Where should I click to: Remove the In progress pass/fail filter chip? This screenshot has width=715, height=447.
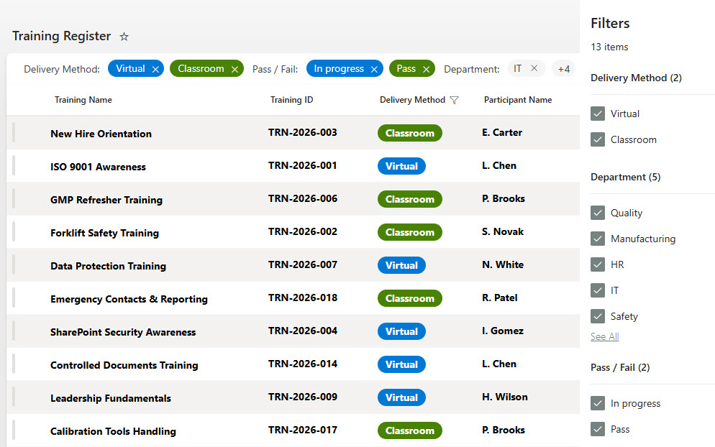pyautogui.click(x=373, y=68)
